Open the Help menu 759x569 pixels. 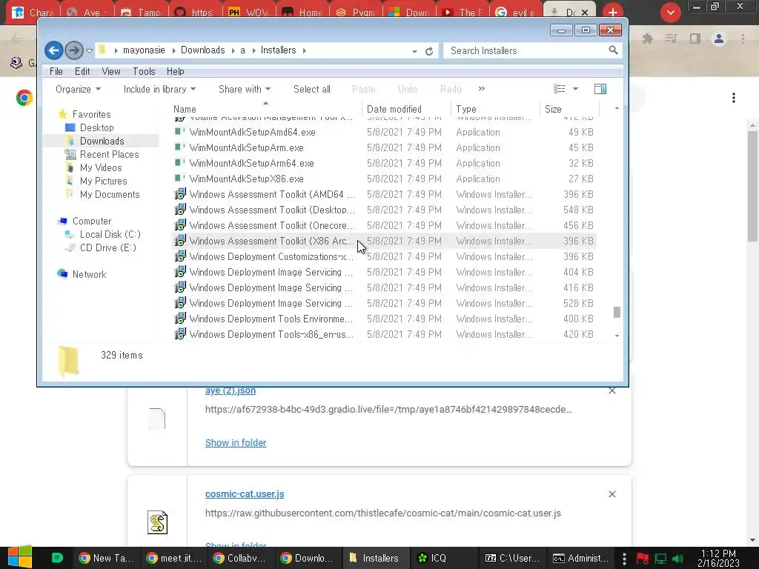[x=175, y=71]
